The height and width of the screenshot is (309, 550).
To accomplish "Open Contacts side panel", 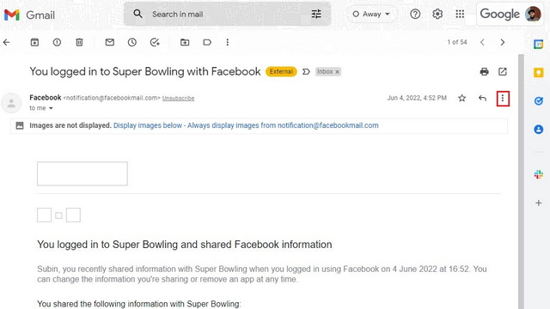I will coord(539,130).
